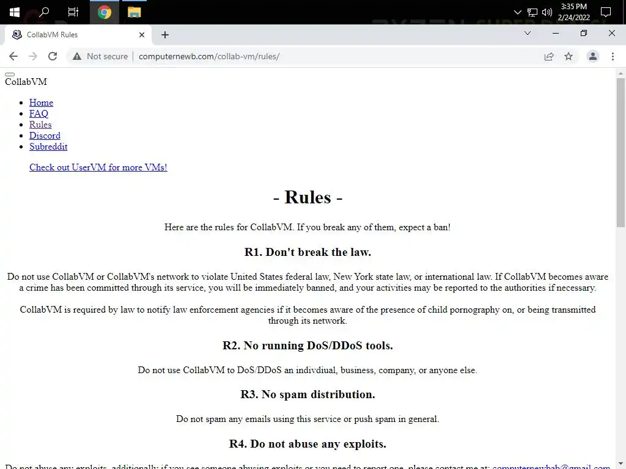Click the computernewbab@gmail.com email link
The image size is (626, 469).
[x=551, y=466]
